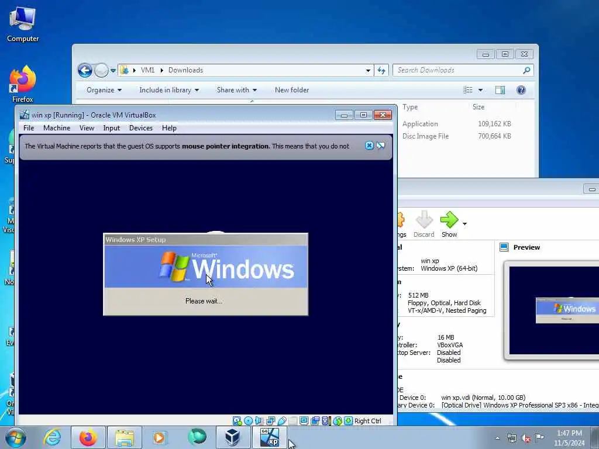599x449 pixels.
Task: Expand the address bar history dropdown
Action: 368,70
